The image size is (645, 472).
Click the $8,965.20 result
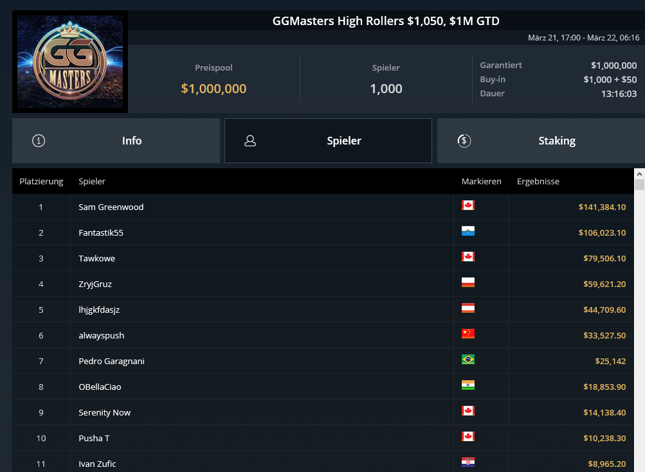click(607, 464)
